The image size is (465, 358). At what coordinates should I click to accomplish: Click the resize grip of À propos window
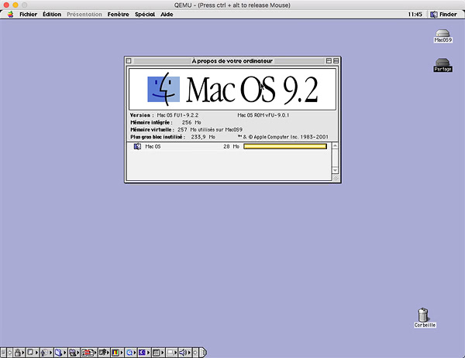pyautogui.click(x=336, y=178)
